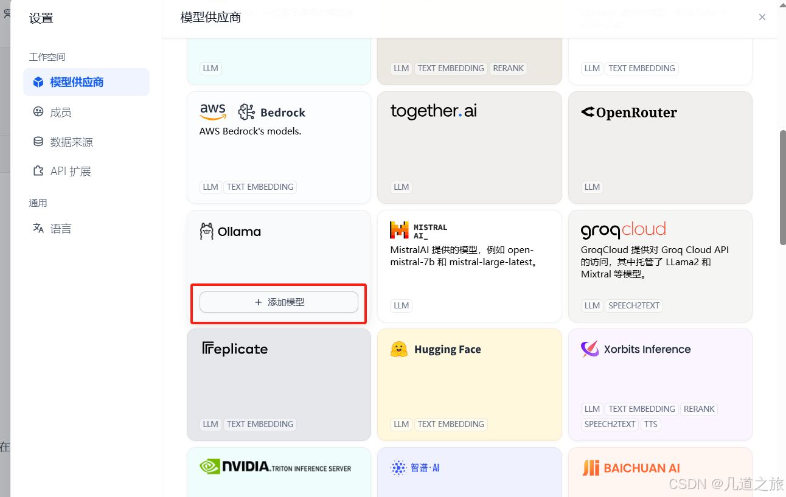Image resolution: width=786 pixels, height=497 pixels.
Task: Click LLM tag on together.ai card
Action: click(402, 187)
